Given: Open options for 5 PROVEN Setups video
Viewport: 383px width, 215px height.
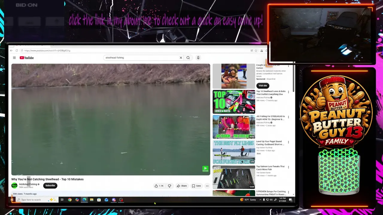Looking at the screenshot, I should [x=288, y=192].
